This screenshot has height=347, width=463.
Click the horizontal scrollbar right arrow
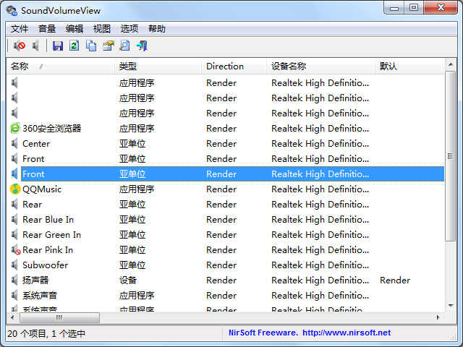click(x=438, y=317)
